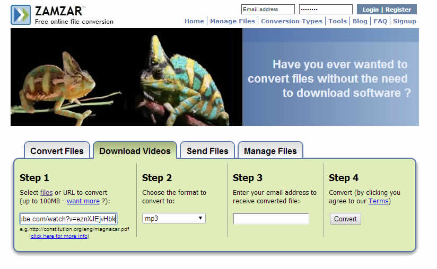Click the Step 3 email address field
Image resolution: width=437 pixels, height=269 pixels.
pos(270,219)
